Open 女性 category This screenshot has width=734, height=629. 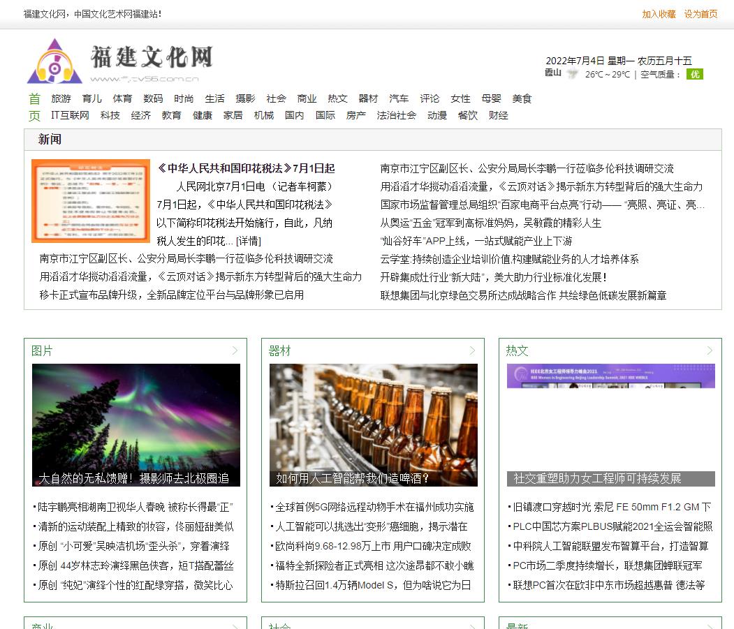pos(460,98)
